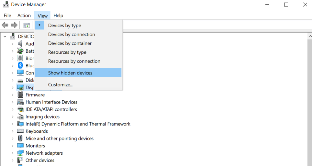Click Customize... in the View menu
The image size is (312, 166).
[x=61, y=85]
